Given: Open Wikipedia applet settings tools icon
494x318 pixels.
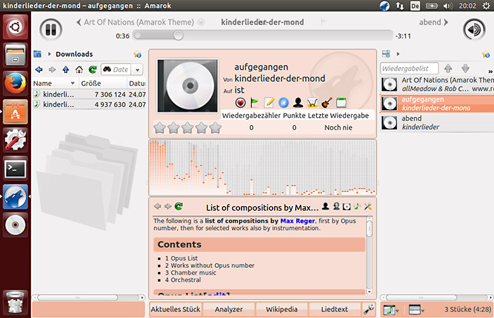Looking at the screenshot, I should [367, 206].
